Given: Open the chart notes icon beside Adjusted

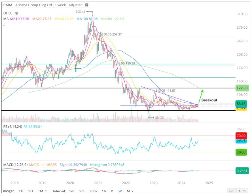Looking at the screenshot, I should click(x=87, y=5).
